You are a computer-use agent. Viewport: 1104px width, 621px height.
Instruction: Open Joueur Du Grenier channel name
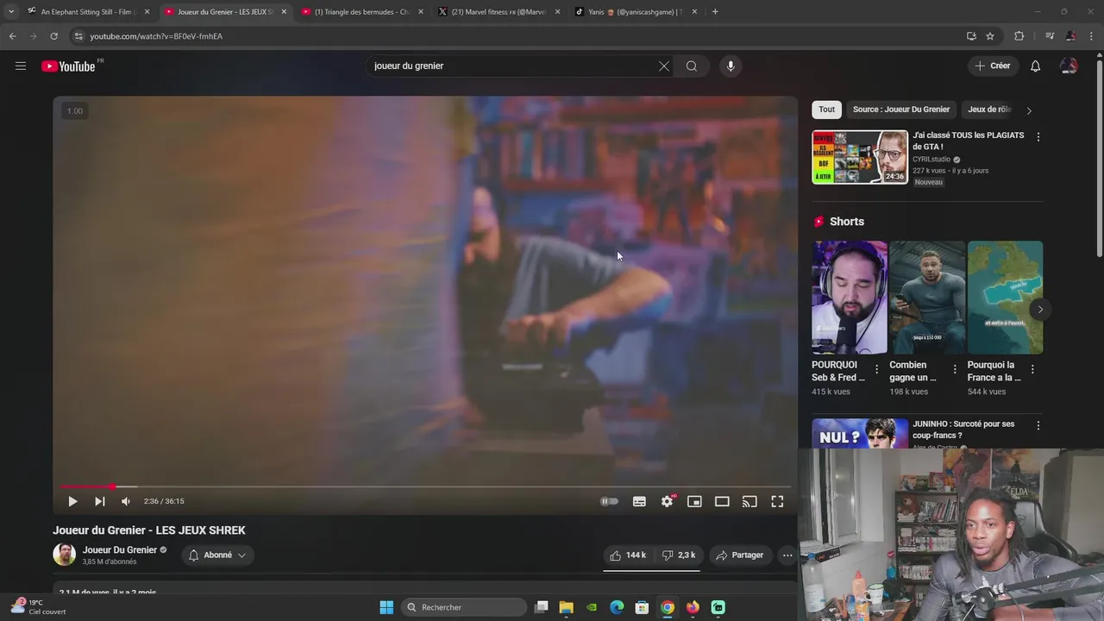[120, 550]
